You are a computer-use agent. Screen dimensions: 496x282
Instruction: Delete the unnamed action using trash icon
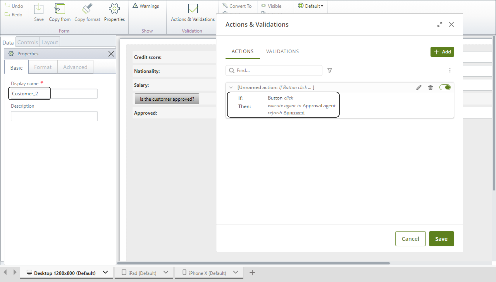(430, 88)
